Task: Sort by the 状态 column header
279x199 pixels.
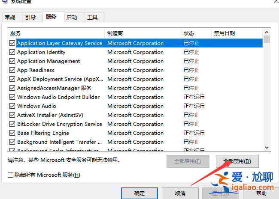Action: click(196, 33)
